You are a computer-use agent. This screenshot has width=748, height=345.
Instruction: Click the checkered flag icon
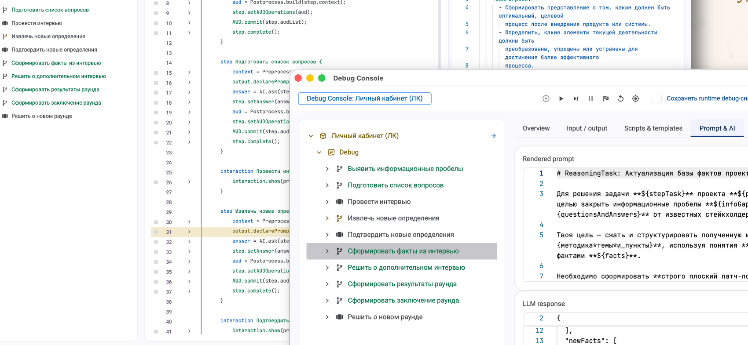pyautogui.click(x=605, y=98)
